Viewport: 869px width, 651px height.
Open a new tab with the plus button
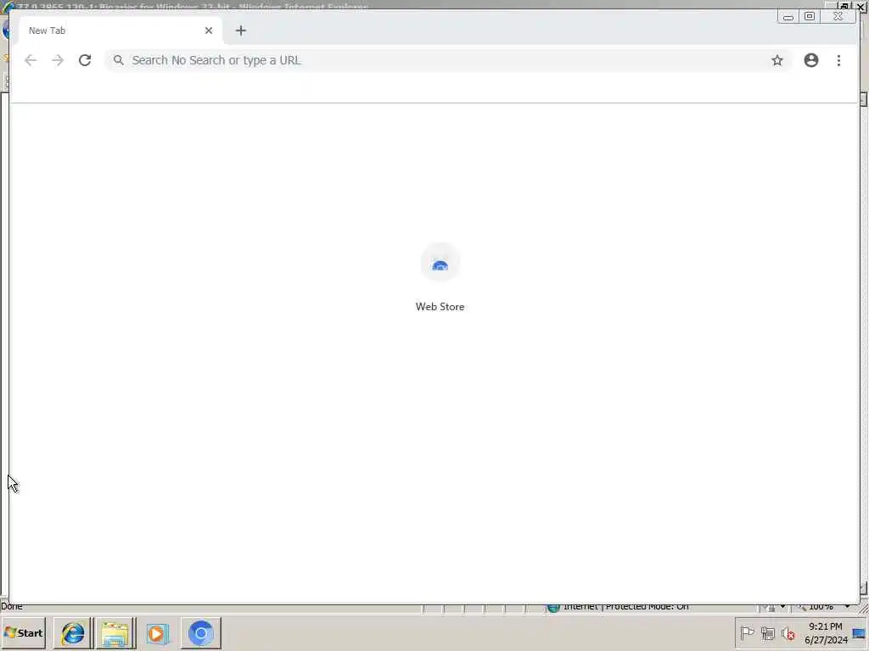(x=240, y=31)
